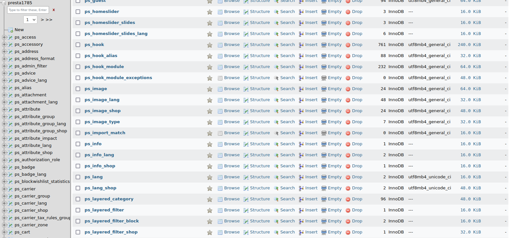509x238 pixels.
Task: Open the ps_homeslider_slides_lang table link
Action: 116,34
